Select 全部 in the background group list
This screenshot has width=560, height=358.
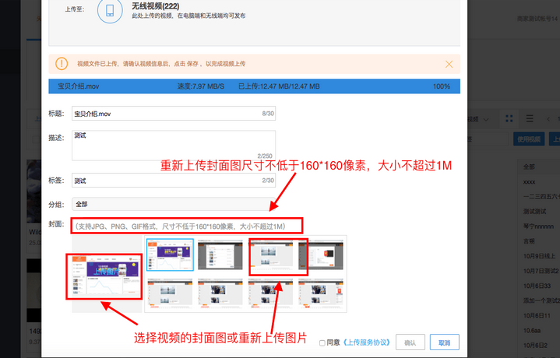click(529, 167)
